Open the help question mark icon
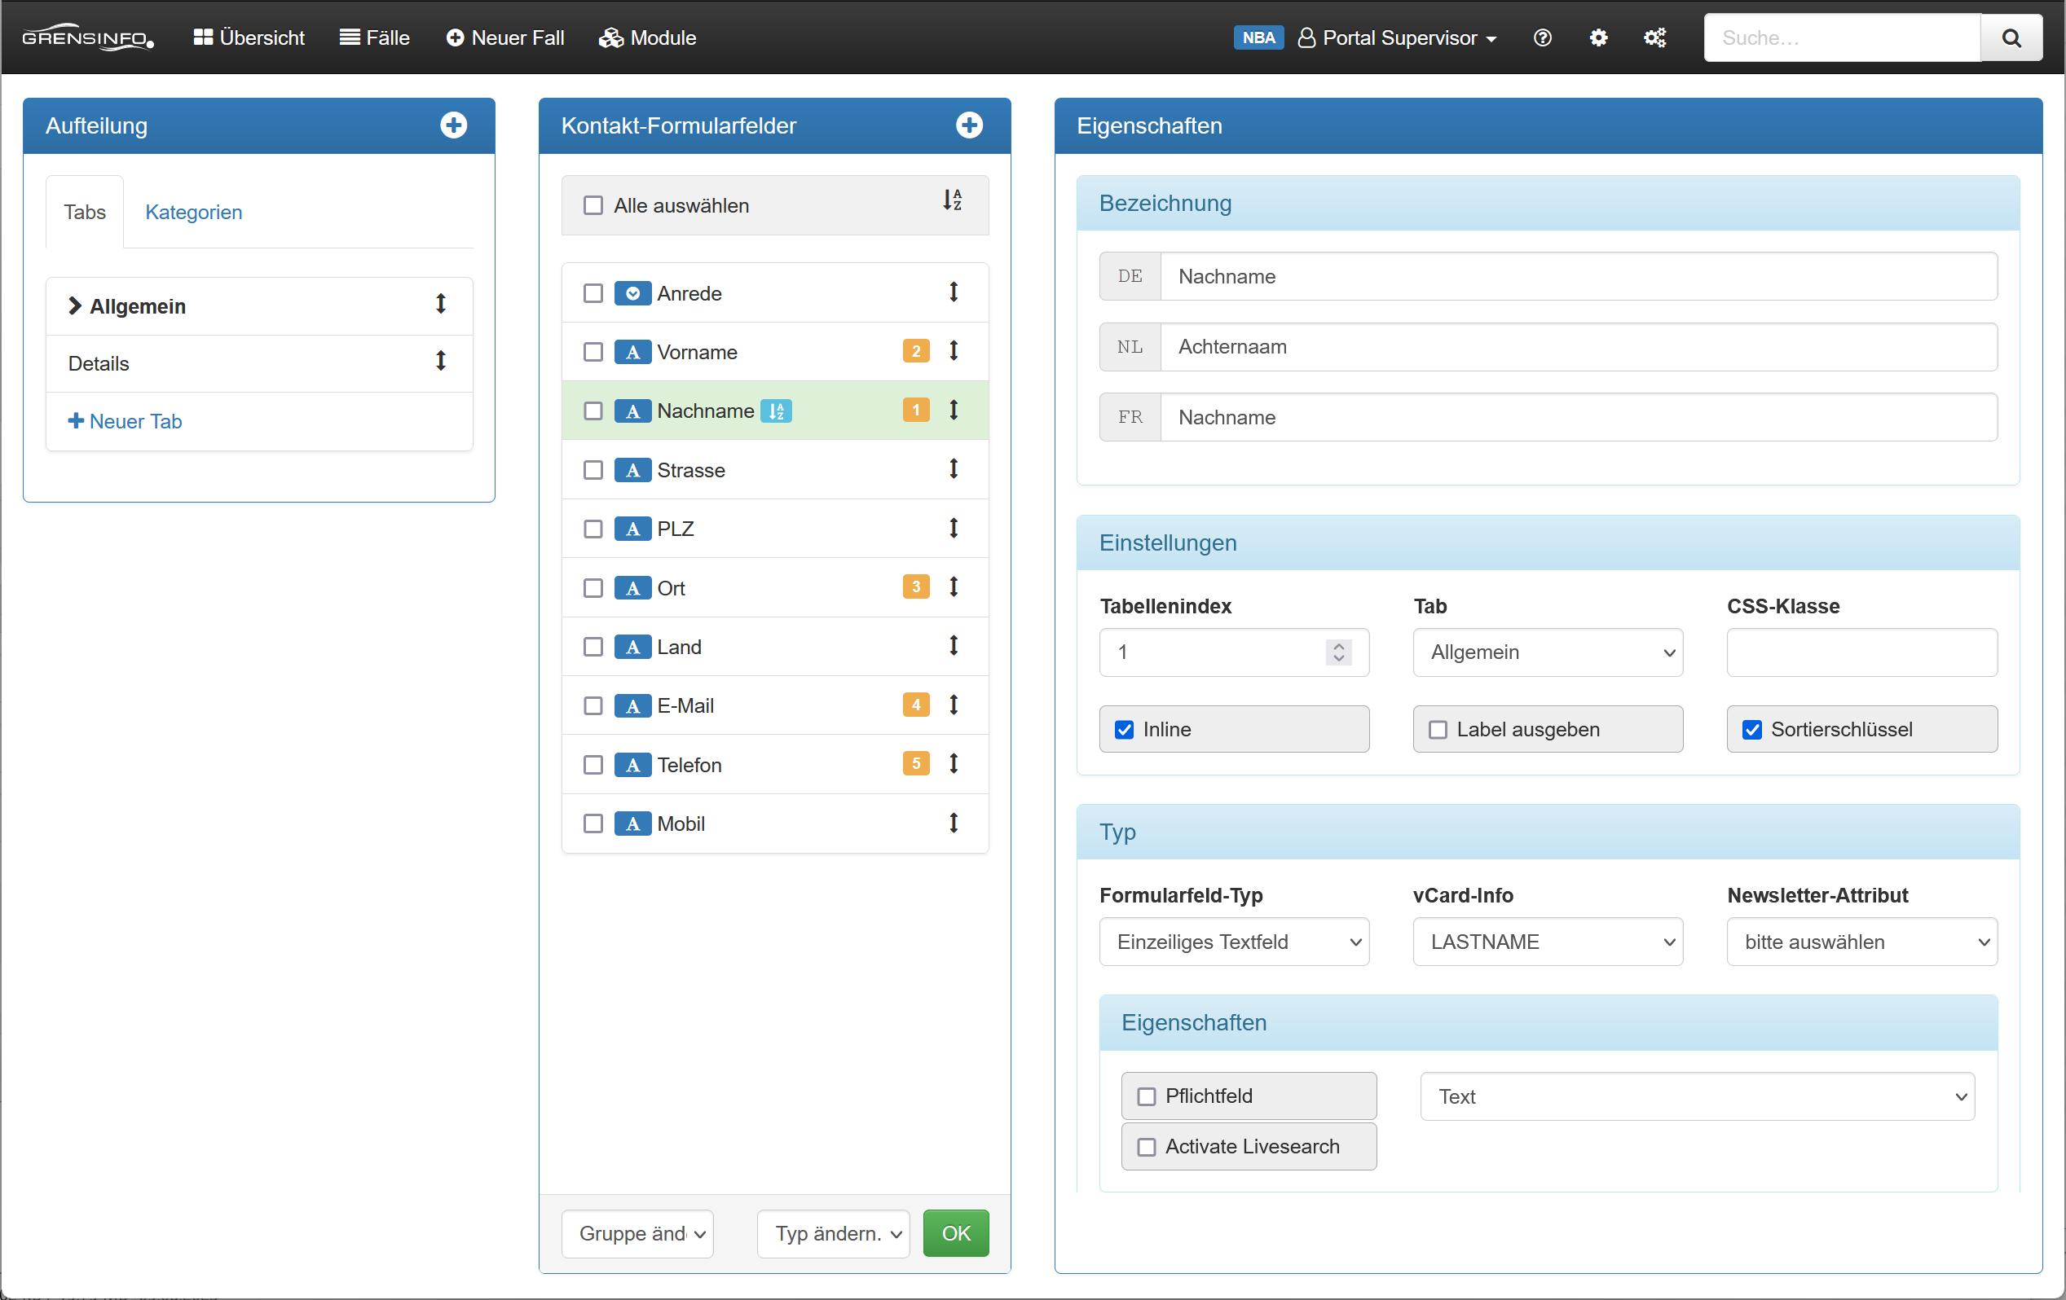This screenshot has width=2066, height=1300. click(1542, 37)
